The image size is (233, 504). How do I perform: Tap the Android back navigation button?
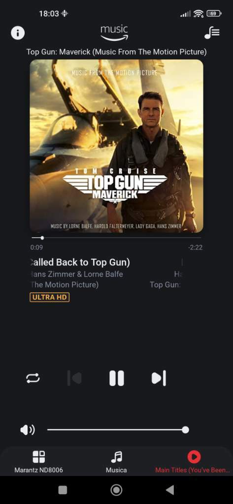click(169, 490)
